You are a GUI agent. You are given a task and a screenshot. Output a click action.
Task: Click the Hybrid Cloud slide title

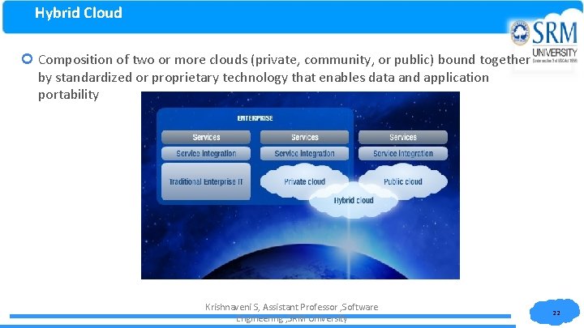[78, 13]
